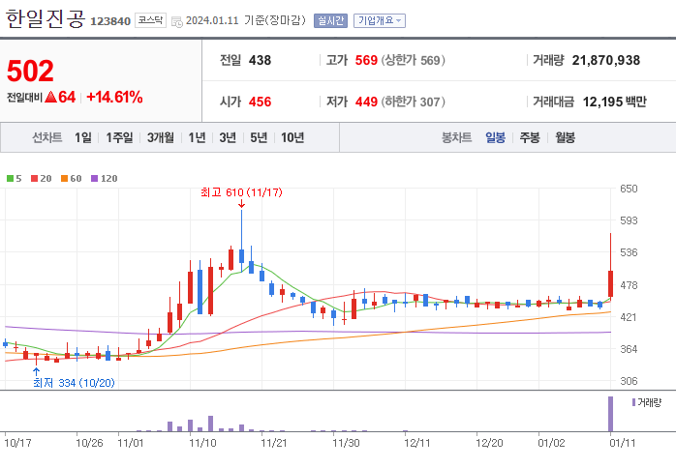Click the 거래량 21,870,938 value
Image resolution: width=676 pixels, height=468 pixels.
(605, 60)
